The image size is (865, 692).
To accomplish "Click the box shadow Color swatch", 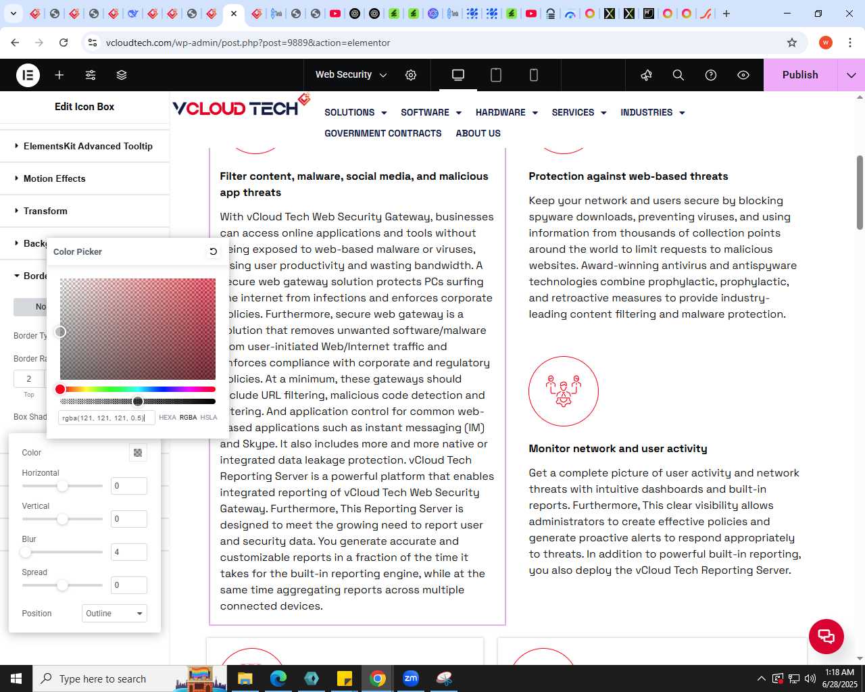I will pyautogui.click(x=138, y=453).
